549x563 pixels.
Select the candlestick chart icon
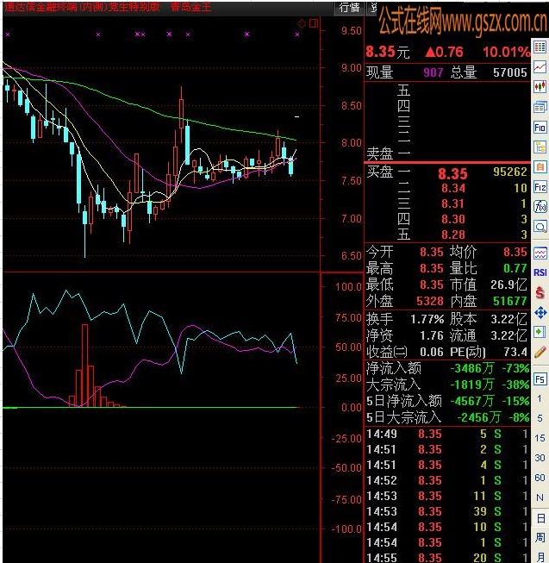tap(540, 86)
